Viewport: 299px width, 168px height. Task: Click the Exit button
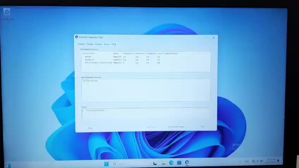tap(202, 127)
